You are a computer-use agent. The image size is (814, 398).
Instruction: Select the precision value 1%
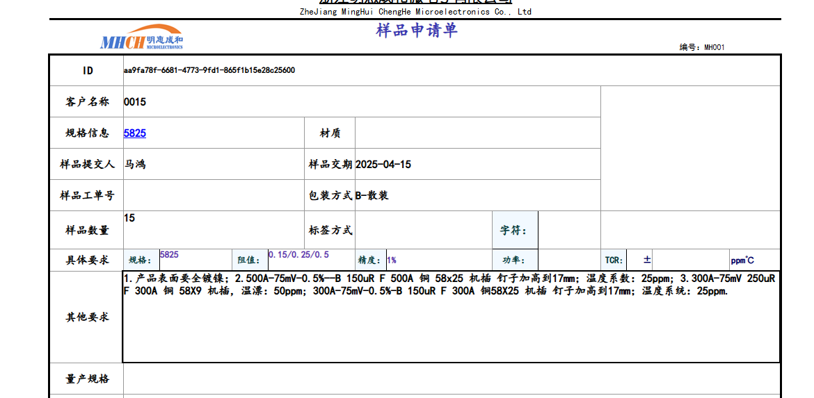click(439, 260)
